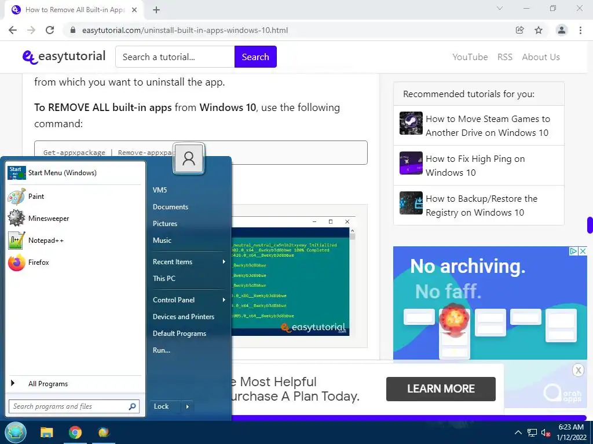Viewport: 593px width, 444px height.
Task: Click the High Ping tutorial thumbnail
Action: [x=411, y=163]
